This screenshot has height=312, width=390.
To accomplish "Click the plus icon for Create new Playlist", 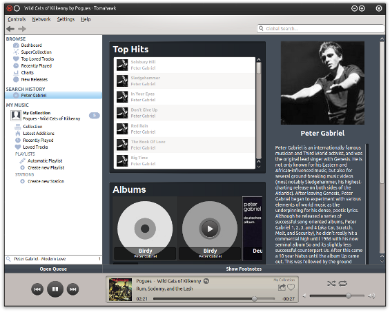I will coord(22,167).
